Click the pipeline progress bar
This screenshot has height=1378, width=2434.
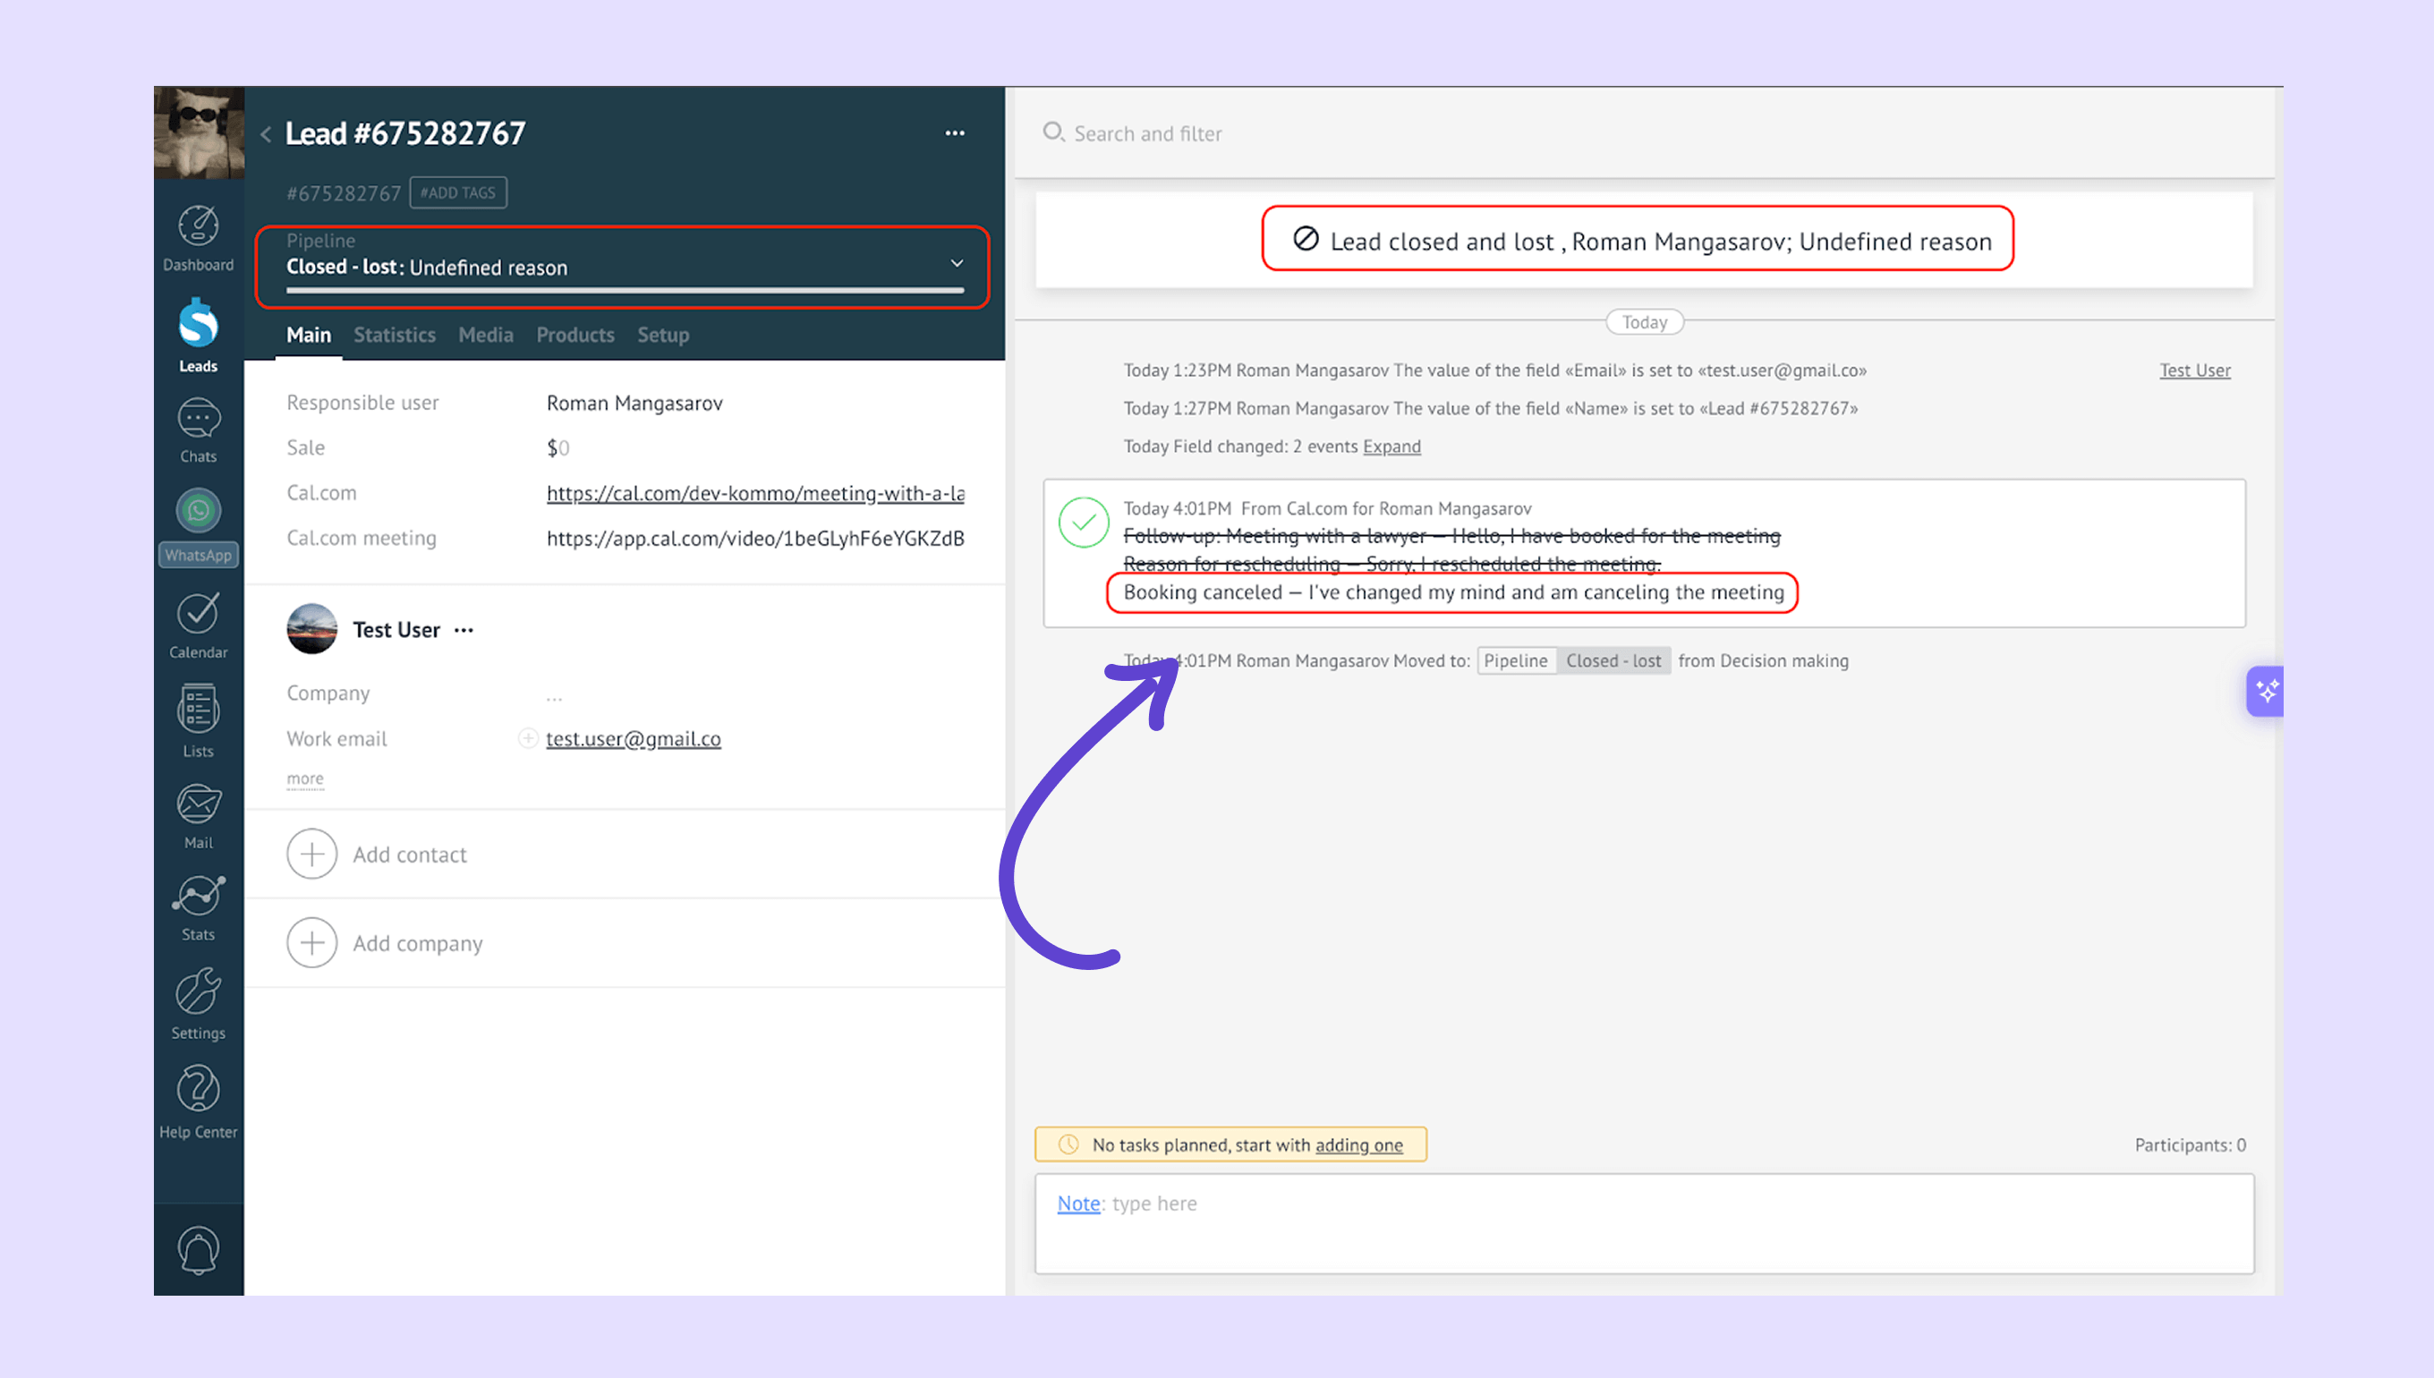(x=625, y=291)
